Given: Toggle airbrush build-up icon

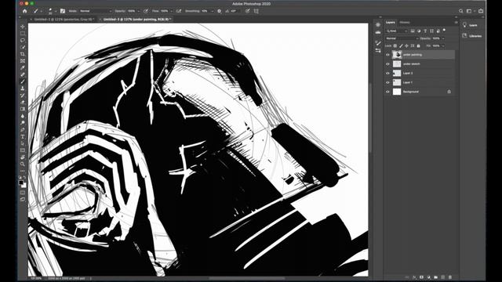Looking at the screenshot, I should point(179,11).
